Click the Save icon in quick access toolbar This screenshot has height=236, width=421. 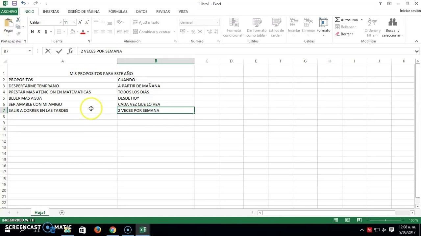[x=14, y=4]
